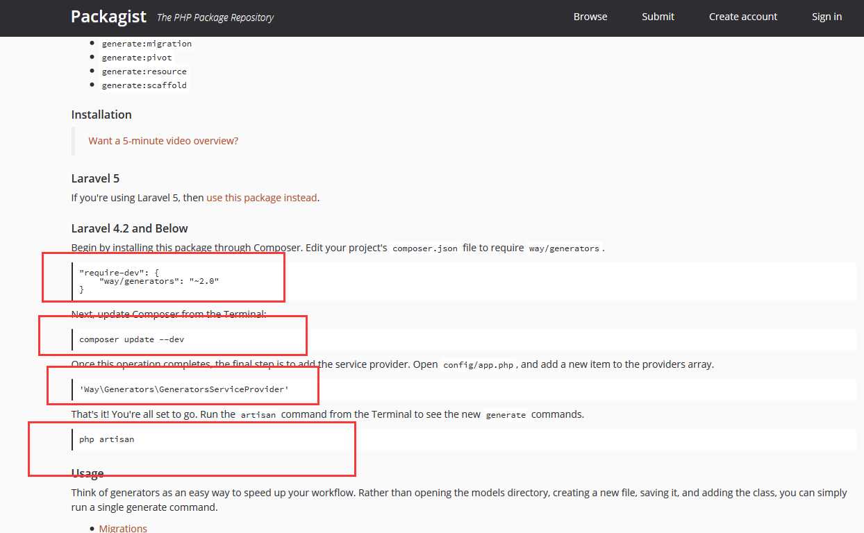The width and height of the screenshot is (864, 533).
Task: Follow the 'use this package instead' link
Action: pyautogui.click(x=261, y=198)
